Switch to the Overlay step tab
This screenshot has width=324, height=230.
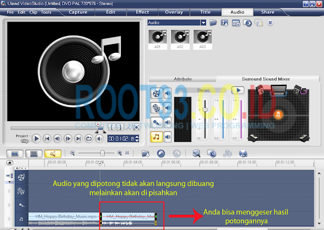174,12
